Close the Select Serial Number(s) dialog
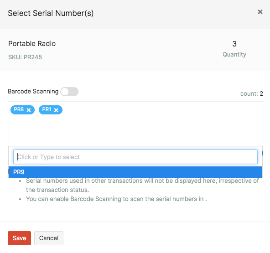 (260, 12)
